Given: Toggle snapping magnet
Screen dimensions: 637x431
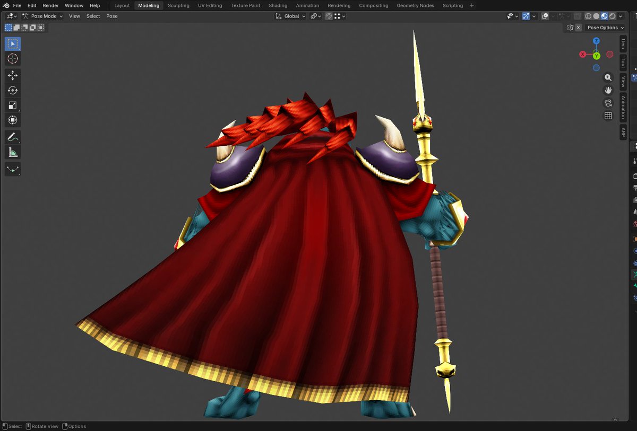Looking at the screenshot, I should pos(329,16).
